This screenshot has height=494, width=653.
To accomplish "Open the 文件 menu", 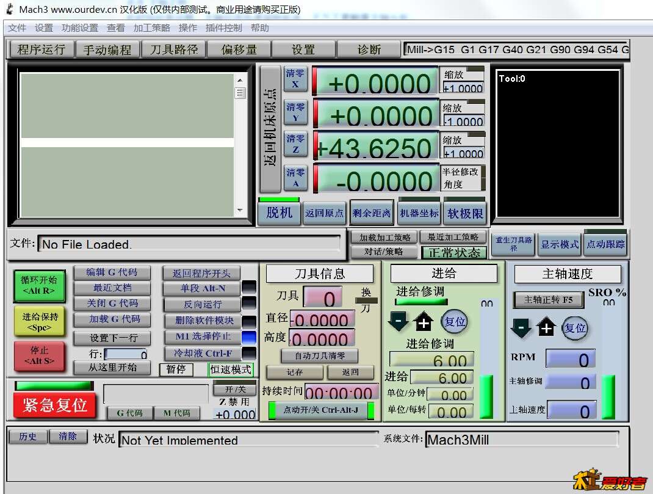I will point(17,28).
